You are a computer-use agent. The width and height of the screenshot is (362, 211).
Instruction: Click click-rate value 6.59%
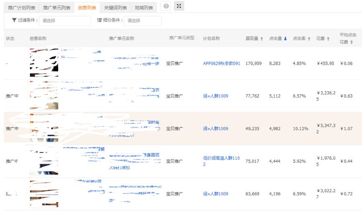299,194
